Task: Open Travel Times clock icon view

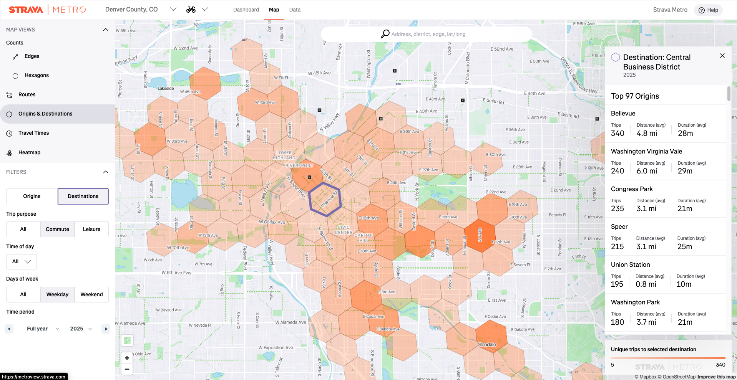Action: pyautogui.click(x=10, y=133)
